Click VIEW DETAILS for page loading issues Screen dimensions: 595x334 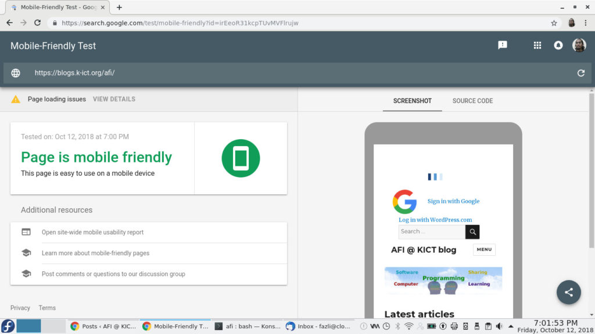(x=114, y=99)
